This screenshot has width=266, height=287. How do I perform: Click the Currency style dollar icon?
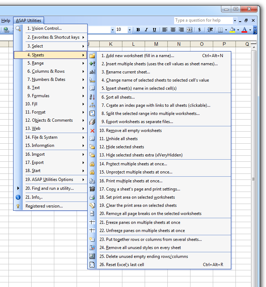pyautogui.click(x=199, y=30)
